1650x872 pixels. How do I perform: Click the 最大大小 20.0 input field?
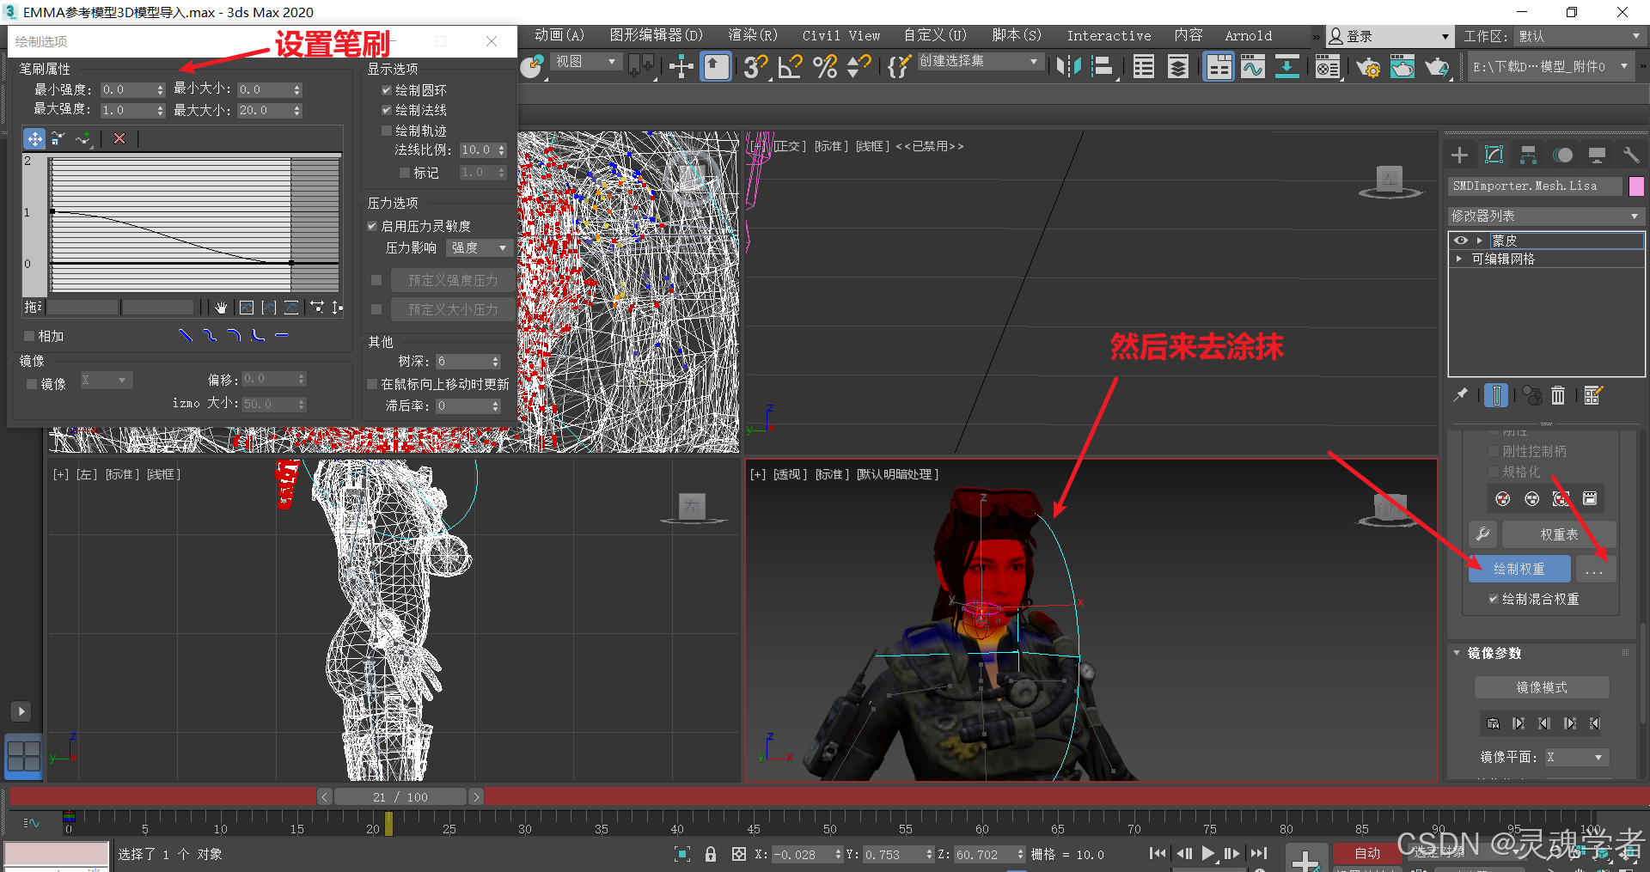[x=265, y=110]
